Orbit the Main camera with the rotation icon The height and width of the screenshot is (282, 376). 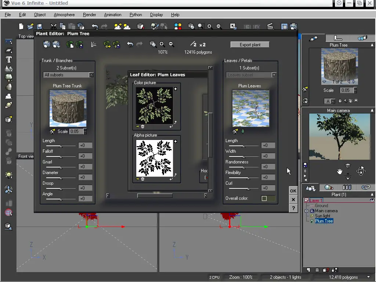361,171
